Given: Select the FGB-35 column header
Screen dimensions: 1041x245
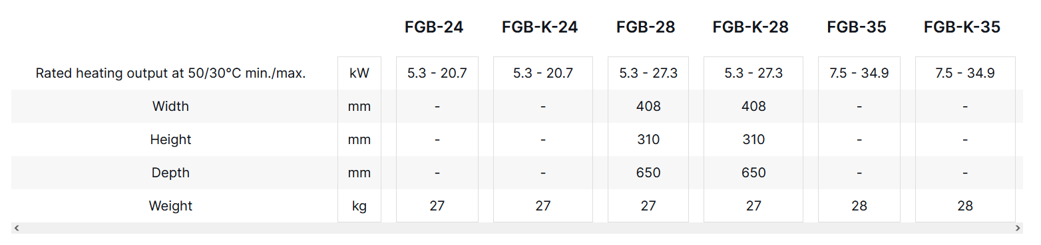Looking at the screenshot, I should click(x=857, y=27).
